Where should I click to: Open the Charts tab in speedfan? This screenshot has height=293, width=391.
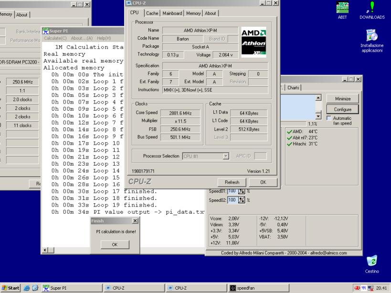pyautogui.click(x=293, y=87)
